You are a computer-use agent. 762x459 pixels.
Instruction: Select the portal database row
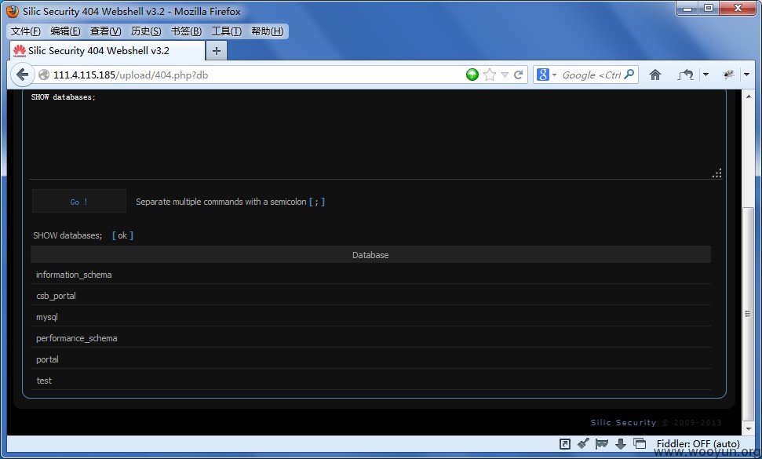pos(370,359)
